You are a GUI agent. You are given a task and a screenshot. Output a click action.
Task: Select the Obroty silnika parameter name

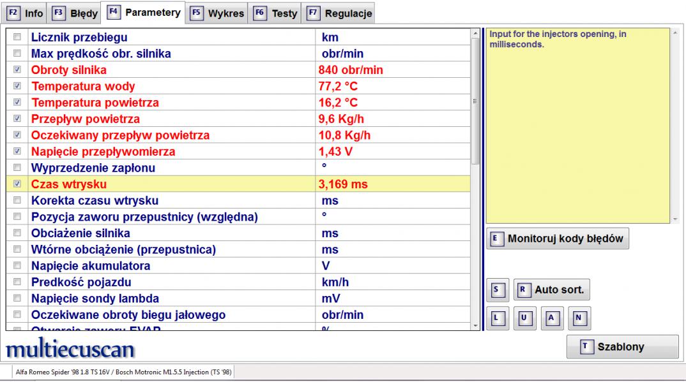pos(69,70)
